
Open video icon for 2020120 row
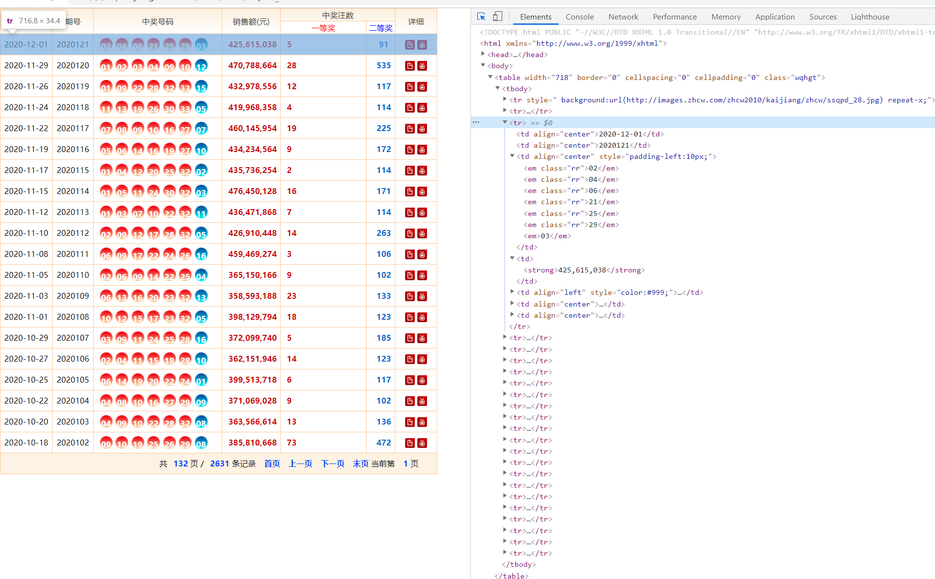point(422,66)
